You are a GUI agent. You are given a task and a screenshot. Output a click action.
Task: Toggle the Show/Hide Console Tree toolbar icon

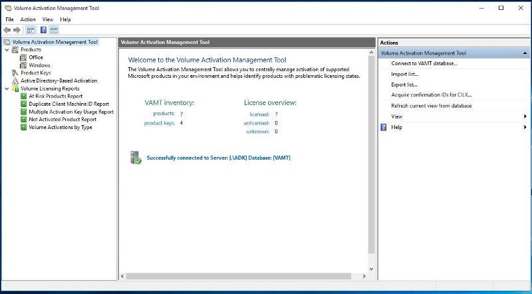coord(31,30)
